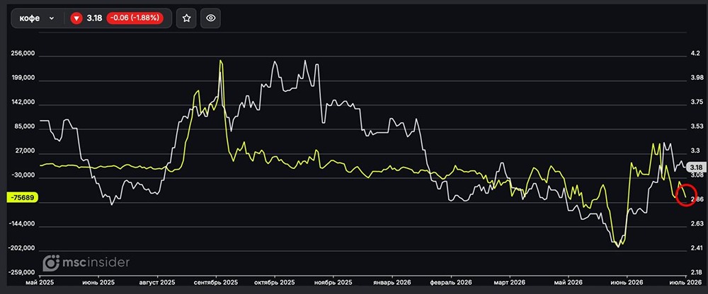Screen dimensions: 708x294
Task: Click the red down-arrow price indicator
Action: (x=76, y=18)
